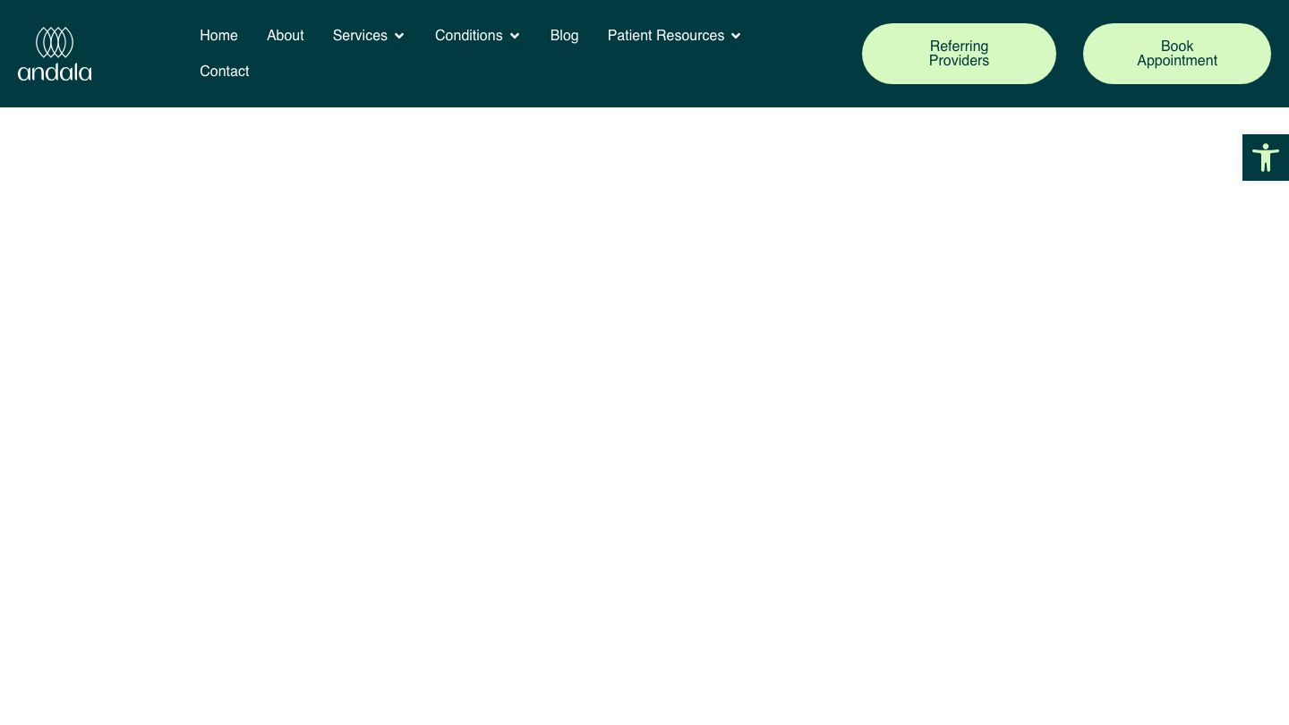Screen dimensions: 1289x725
Task: Go to the Home page
Action: (x=218, y=36)
